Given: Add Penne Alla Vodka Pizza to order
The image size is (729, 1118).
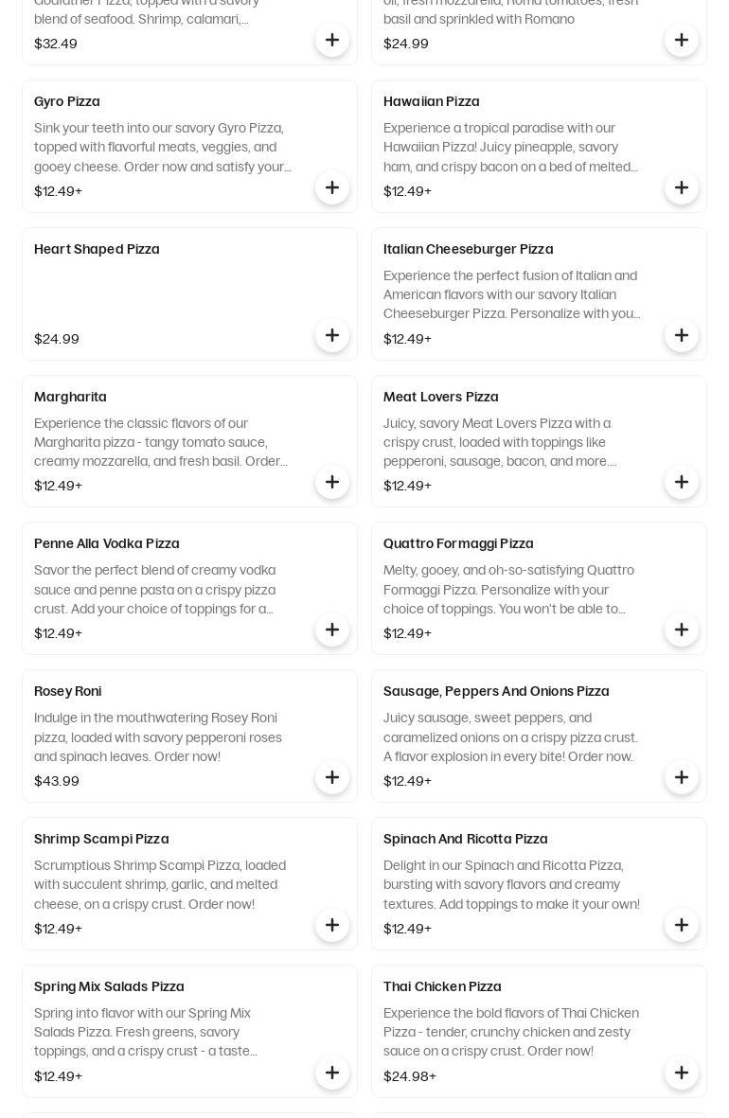Looking at the screenshot, I should click(332, 630).
